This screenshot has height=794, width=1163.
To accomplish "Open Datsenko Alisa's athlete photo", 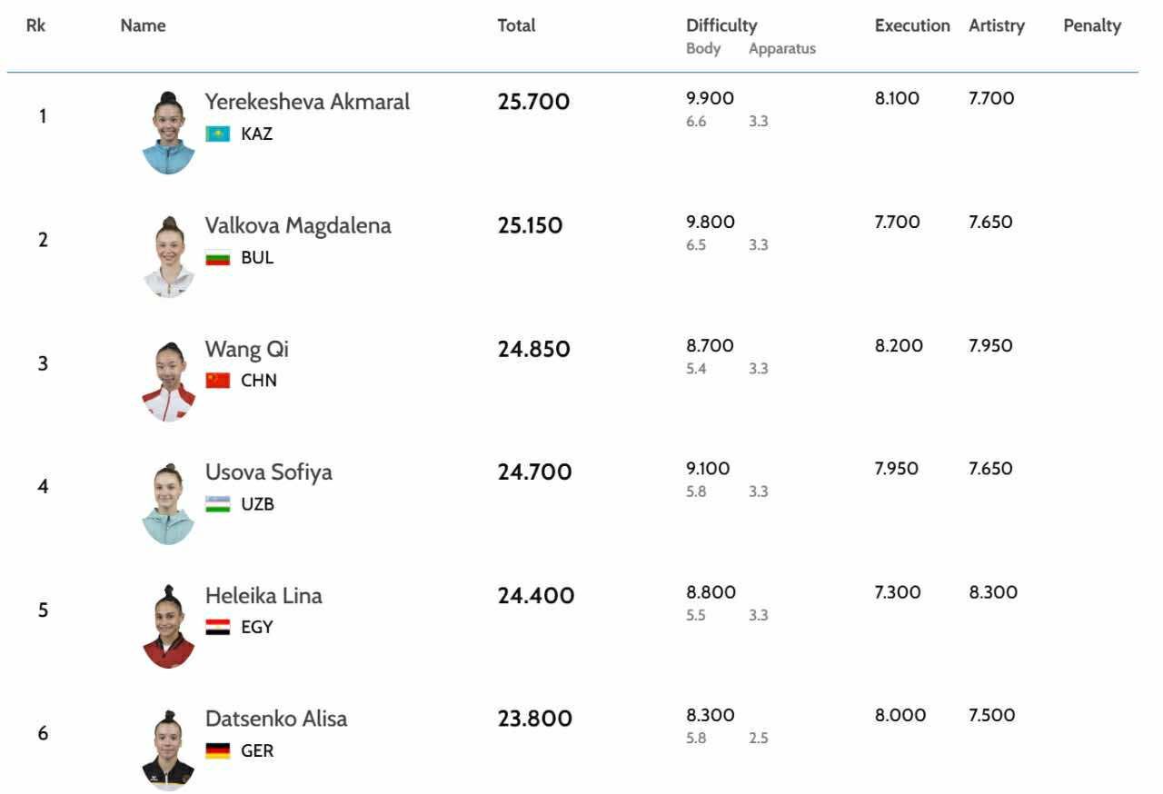I will [x=168, y=749].
